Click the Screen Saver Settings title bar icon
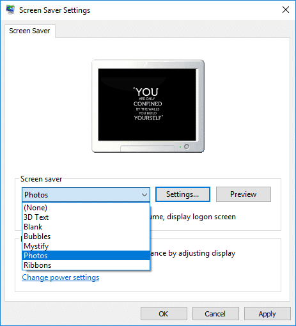Screen dimensions: 296x326 [10, 10]
